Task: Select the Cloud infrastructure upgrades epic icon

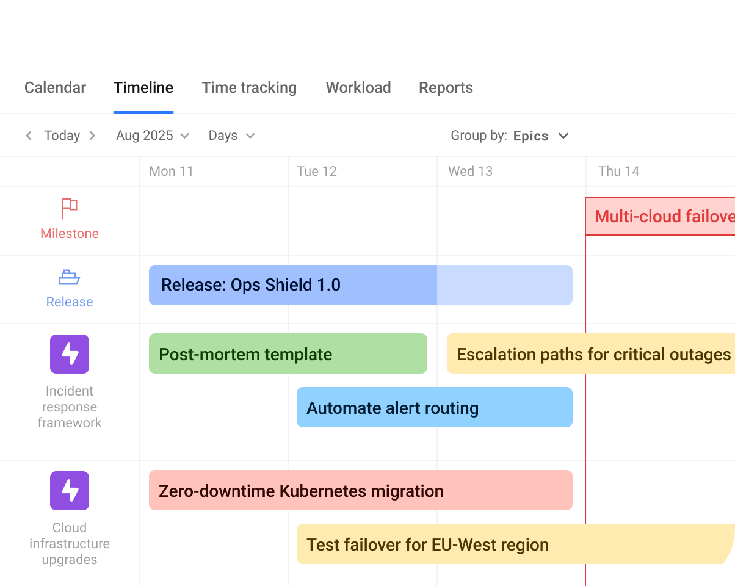Action: [69, 491]
